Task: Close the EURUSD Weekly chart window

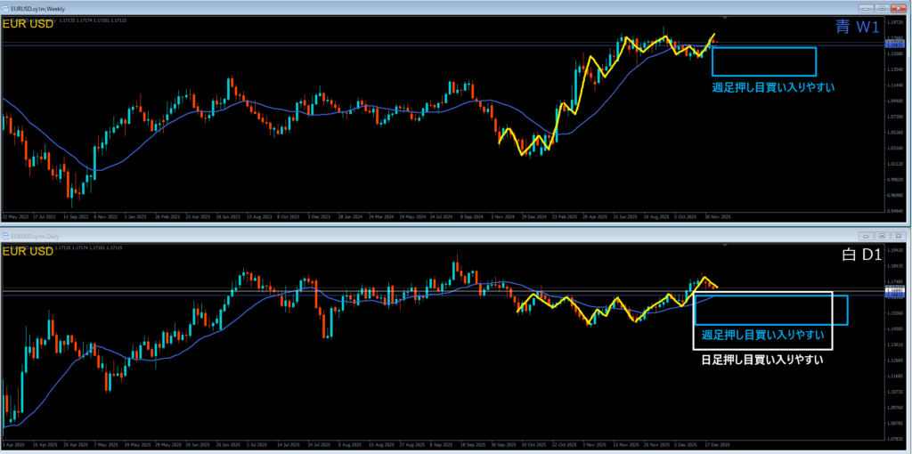Action: [x=898, y=7]
